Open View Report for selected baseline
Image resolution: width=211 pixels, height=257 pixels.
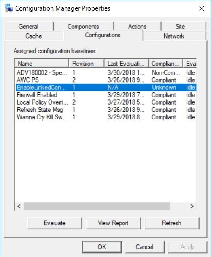point(113,223)
